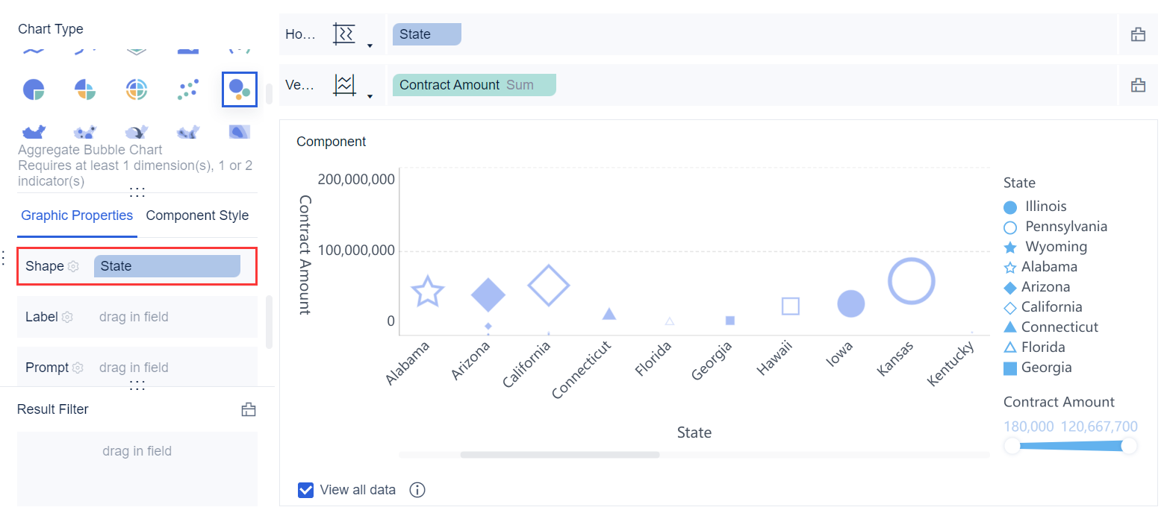Switch to Component Style tab
This screenshot has height=510, width=1170.
197,215
